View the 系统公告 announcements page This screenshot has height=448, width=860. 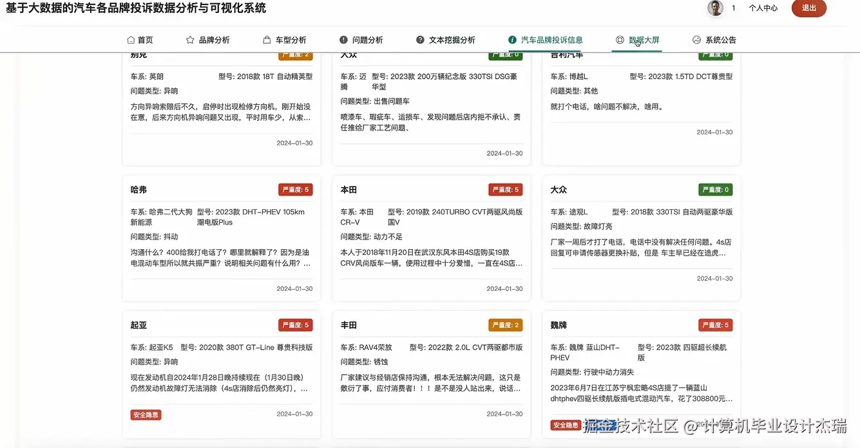pyautogui.click(x=714, y=40)
